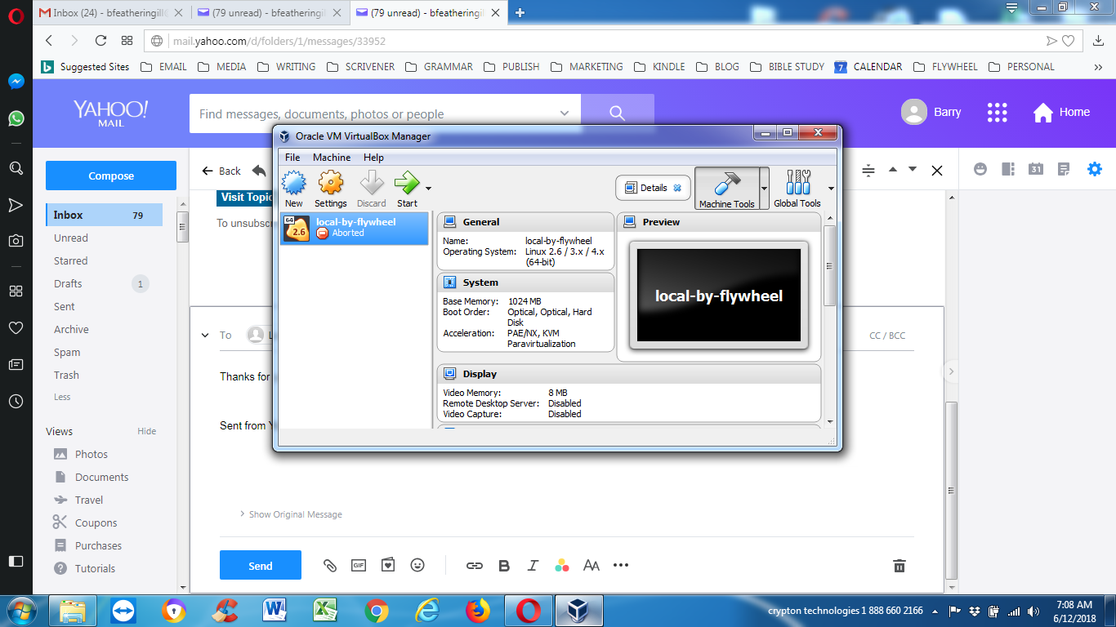Viewport: 1116px width, 627px height.
Task: Click the General section header
Action: click(x=525, y=222)
